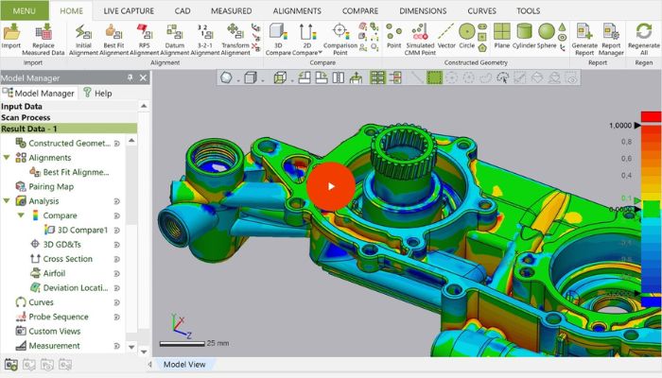This screenshot has height=378, width=662.
Task: Open the 2D Compare dropdown
Action: tap(319, 52)
